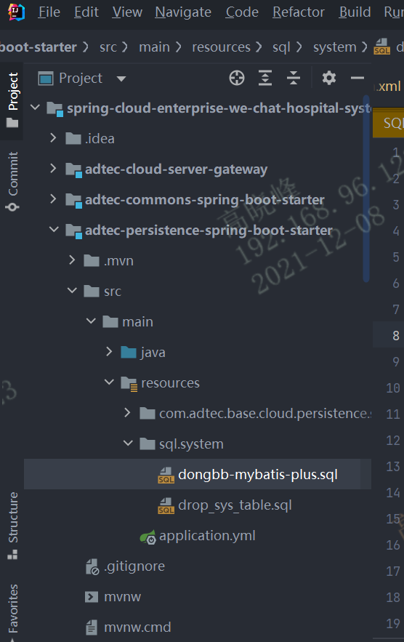Click the adtec-cloud-server-gateway module icon

[73, 169]
